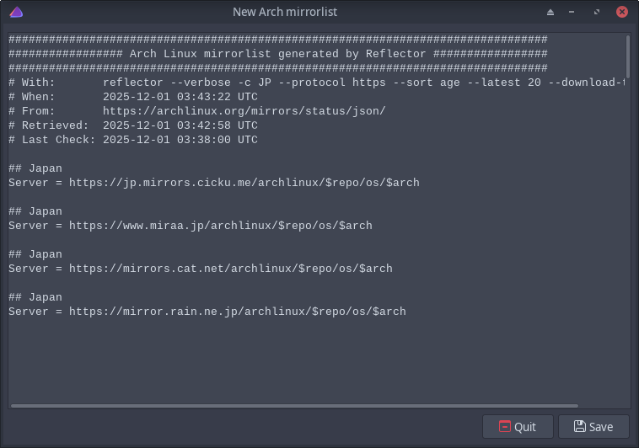Click the purple app icon in title bar

pyautogui.click(x=16, y=12)
